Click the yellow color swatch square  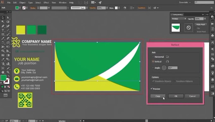point(21,30)
